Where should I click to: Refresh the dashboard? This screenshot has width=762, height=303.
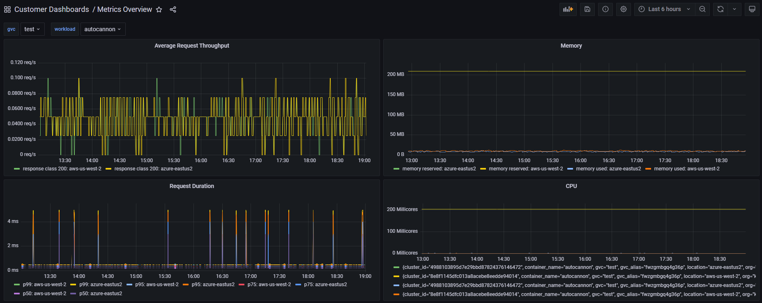(721, 9)
